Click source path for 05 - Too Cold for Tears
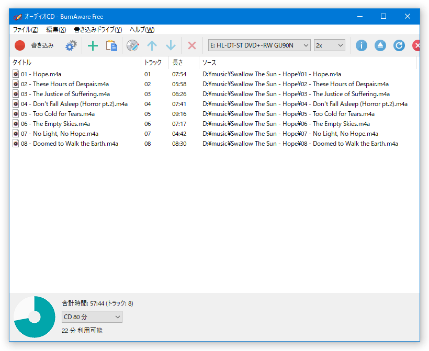The image size is (429, 351). click(289, 114)
